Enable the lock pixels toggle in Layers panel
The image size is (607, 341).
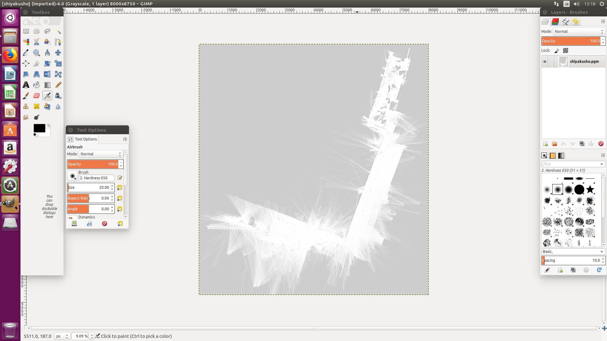(x=557, y=51)
